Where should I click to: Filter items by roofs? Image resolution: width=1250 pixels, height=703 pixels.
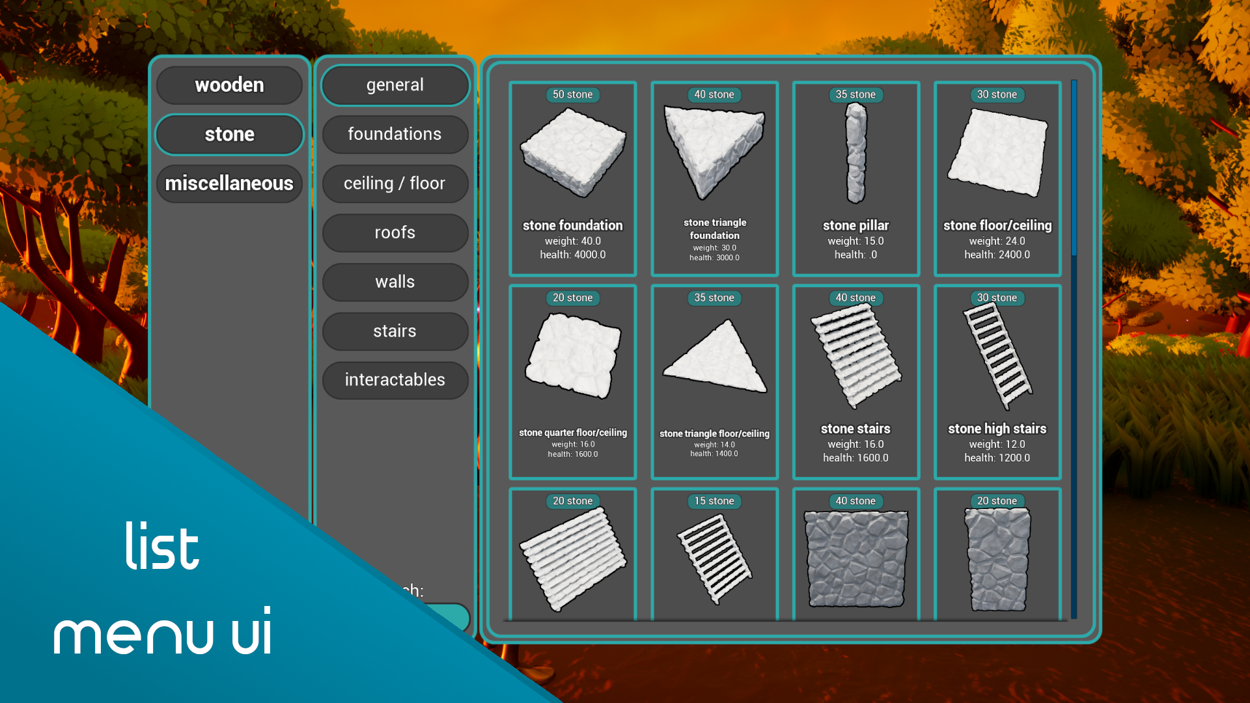[x=395, y=233]
